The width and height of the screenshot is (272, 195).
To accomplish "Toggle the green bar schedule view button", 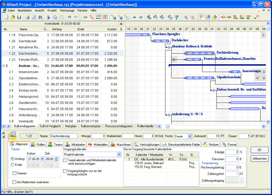I will tap(98, 17).
